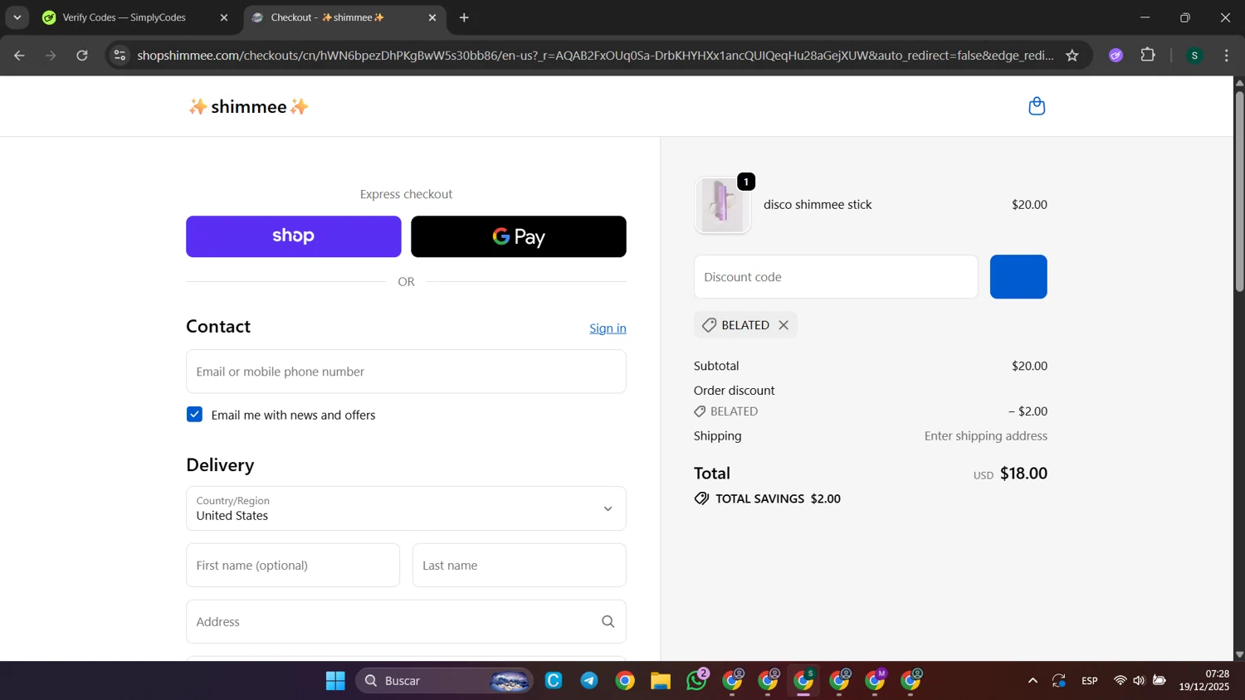Click the disco shimmee stick product thumbnail
Screen dimensions: 1245x700
click(722, 205)
